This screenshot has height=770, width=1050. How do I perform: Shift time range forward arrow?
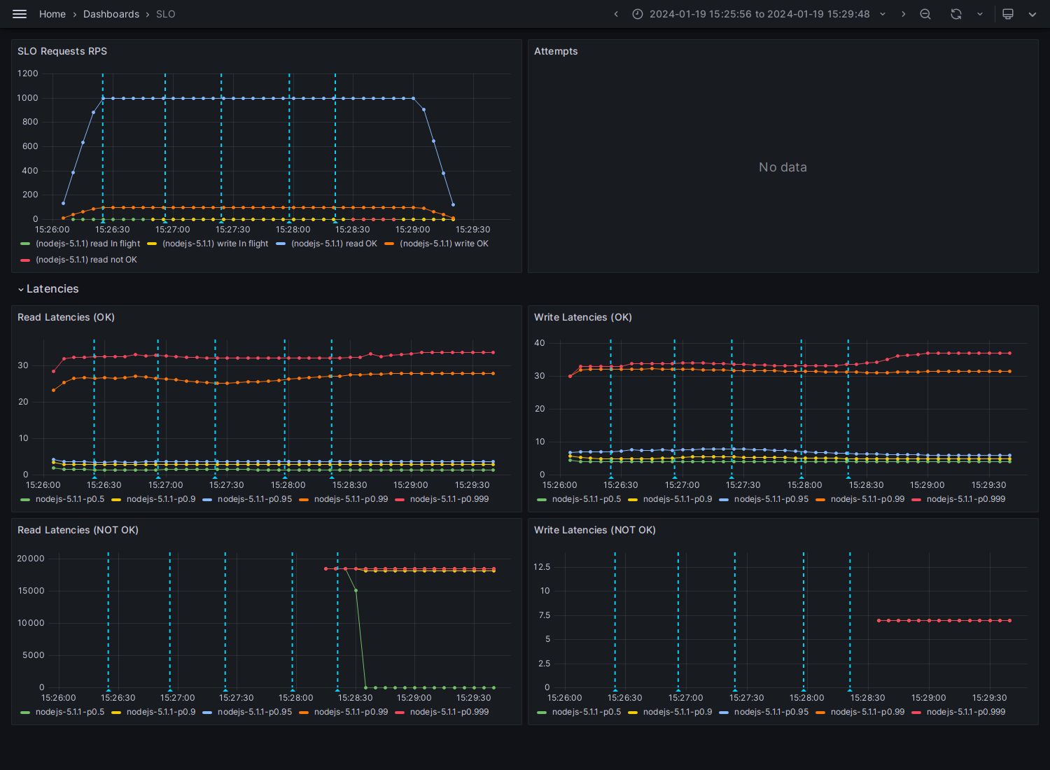pos(904,14)
